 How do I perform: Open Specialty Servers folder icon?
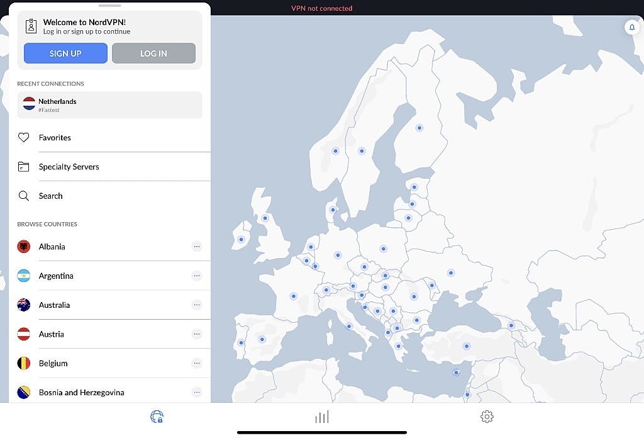24,166
